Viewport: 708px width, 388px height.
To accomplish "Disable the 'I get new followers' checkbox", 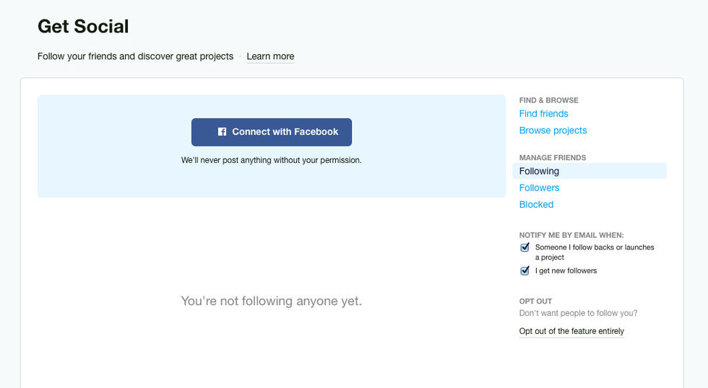I will (525, 271).
